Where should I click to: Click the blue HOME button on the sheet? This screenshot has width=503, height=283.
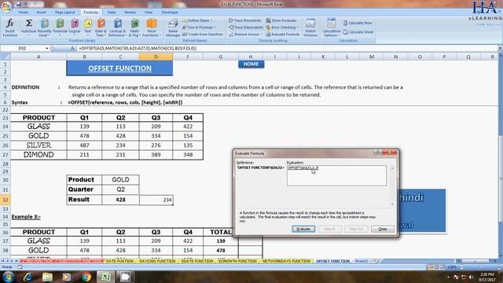click(251, 64)
